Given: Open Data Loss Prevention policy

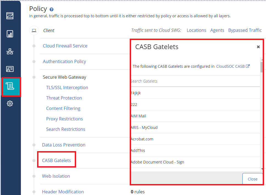Looking at the screenshot, I should (63, 145).
